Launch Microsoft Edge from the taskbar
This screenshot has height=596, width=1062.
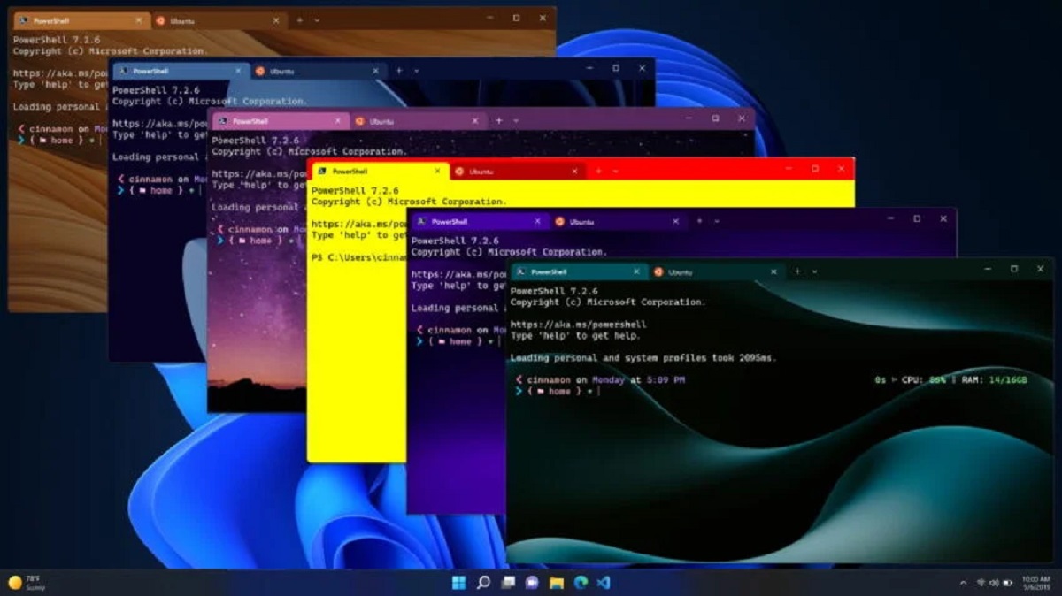(580, 583)
